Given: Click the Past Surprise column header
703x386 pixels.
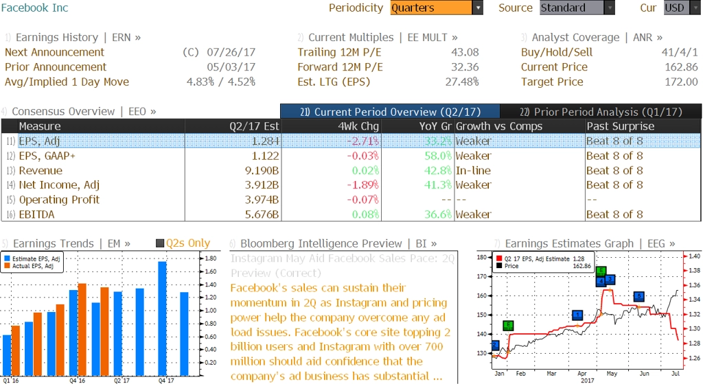Looking at the screenshot, I should coord(643,126).
